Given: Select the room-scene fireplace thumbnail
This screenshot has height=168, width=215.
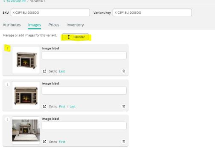Looking at the screenshot, I should [26, 130].
